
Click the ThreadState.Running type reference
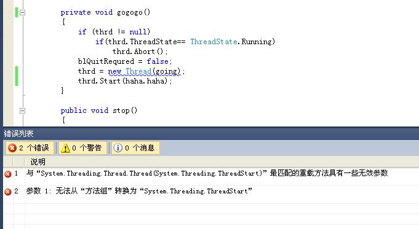click(x=233, y=42)
